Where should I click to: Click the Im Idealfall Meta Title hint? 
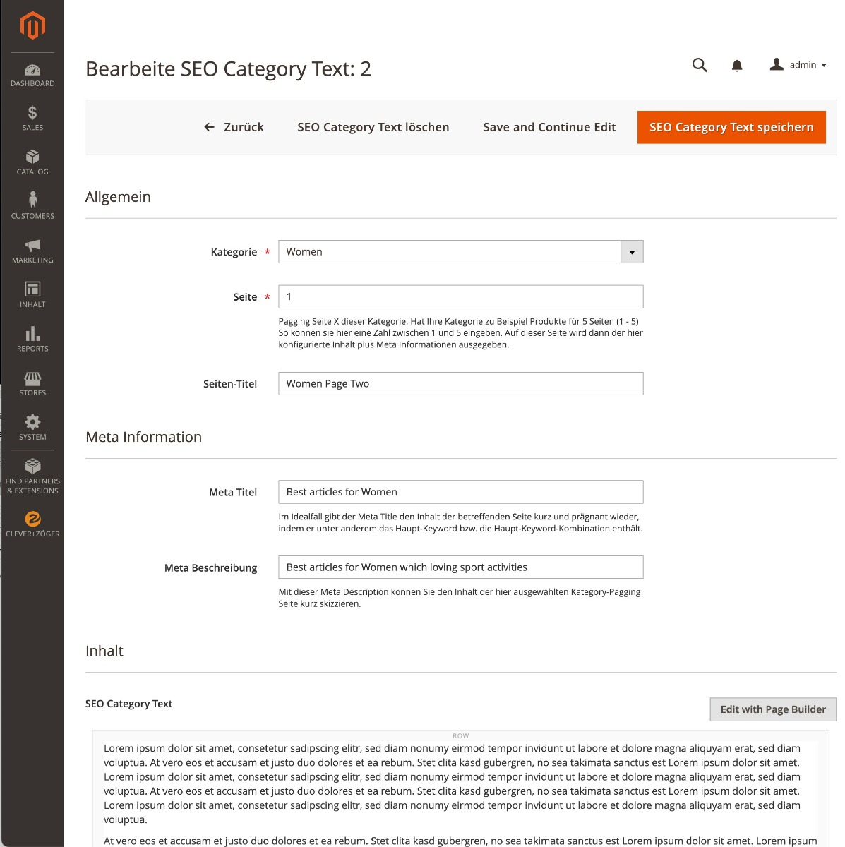click(460, 522)
